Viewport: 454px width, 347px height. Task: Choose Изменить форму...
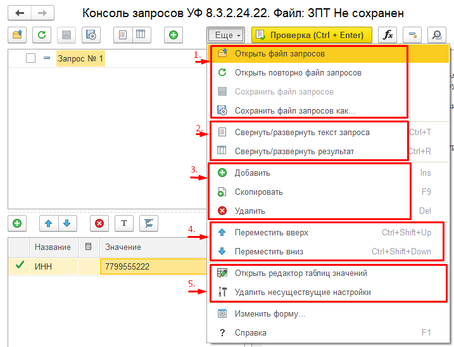pyautogui.click(x=328, y=313)
